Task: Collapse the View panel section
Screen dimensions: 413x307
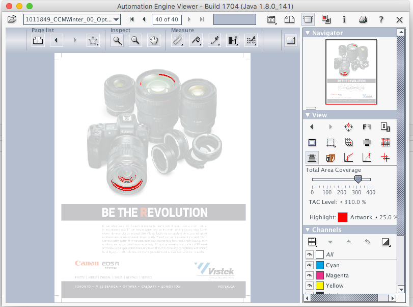Action: coord(308,115)
